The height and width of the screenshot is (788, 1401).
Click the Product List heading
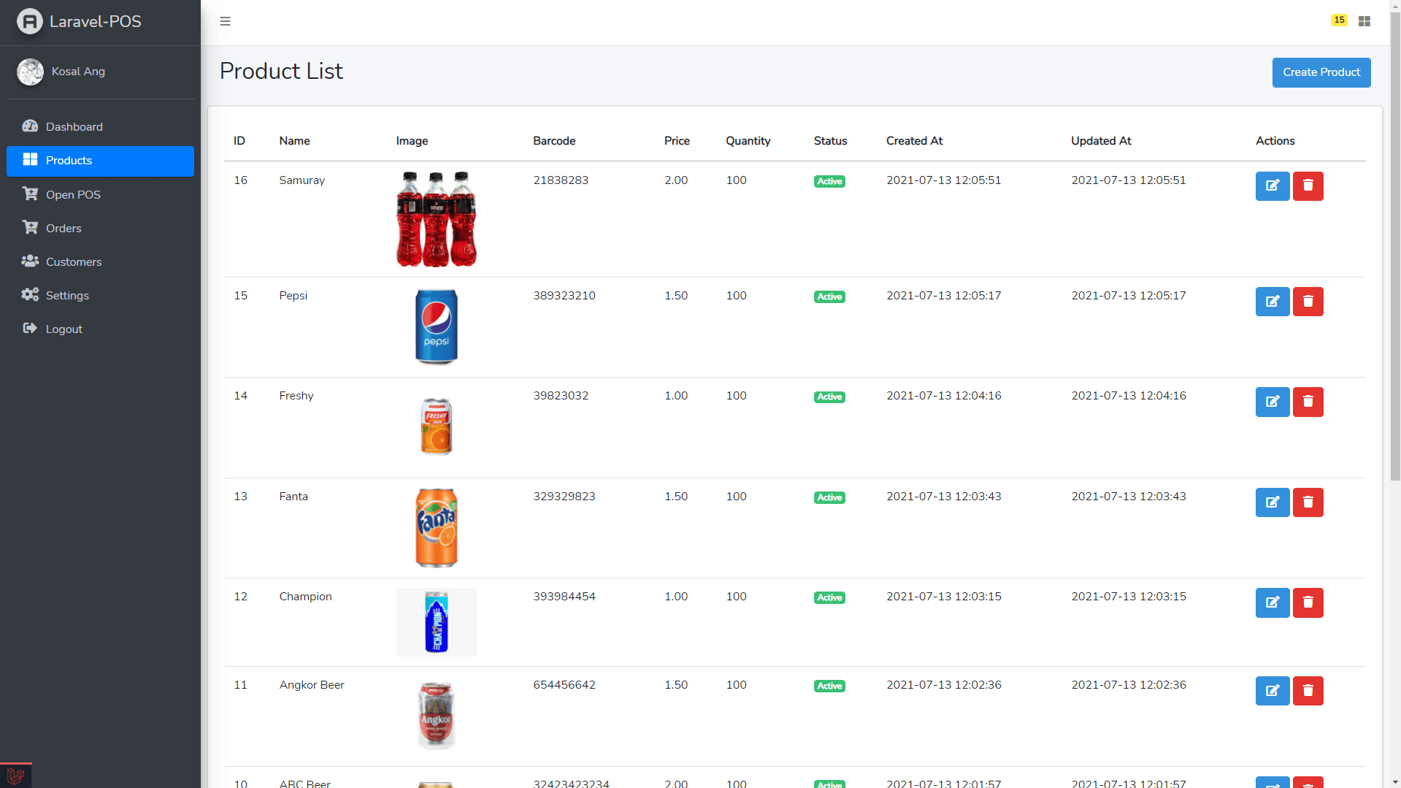(281, 71)
